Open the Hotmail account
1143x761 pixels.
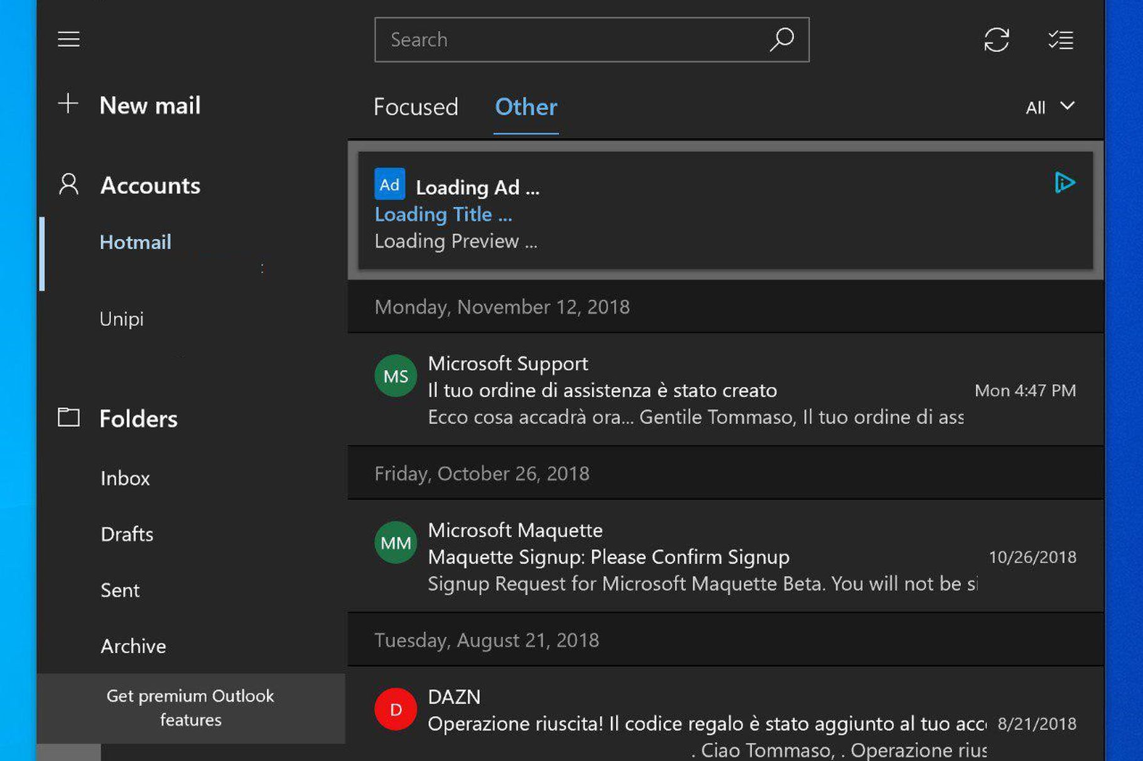pos(136,242)
